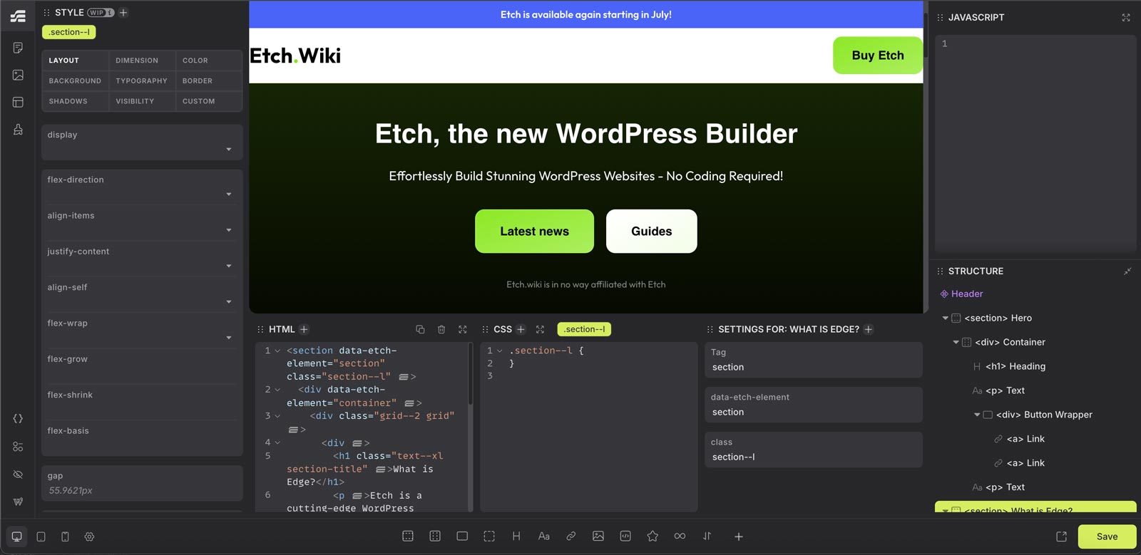Click the HTML panel plus icon
Viewport: 1141px width, 555px height.
click(x=304, y=329)
